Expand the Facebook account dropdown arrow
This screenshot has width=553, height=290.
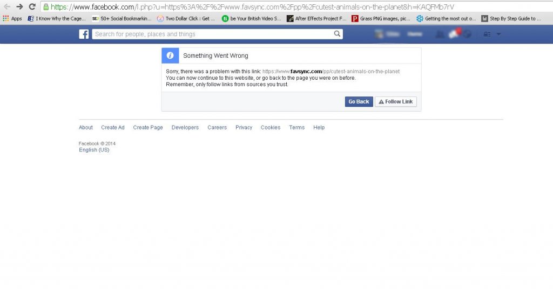pyautogui.click(x=498, y=34)
